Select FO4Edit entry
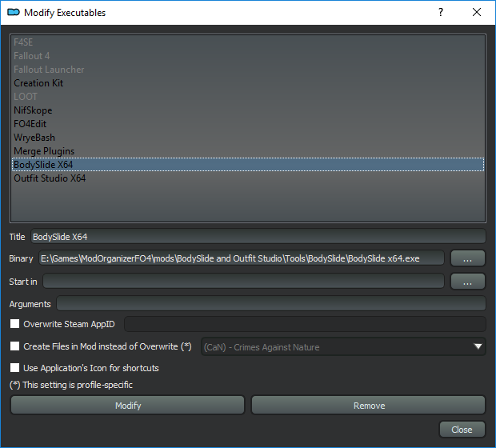Viewport: 496px width, 448px height. point(248,124)
